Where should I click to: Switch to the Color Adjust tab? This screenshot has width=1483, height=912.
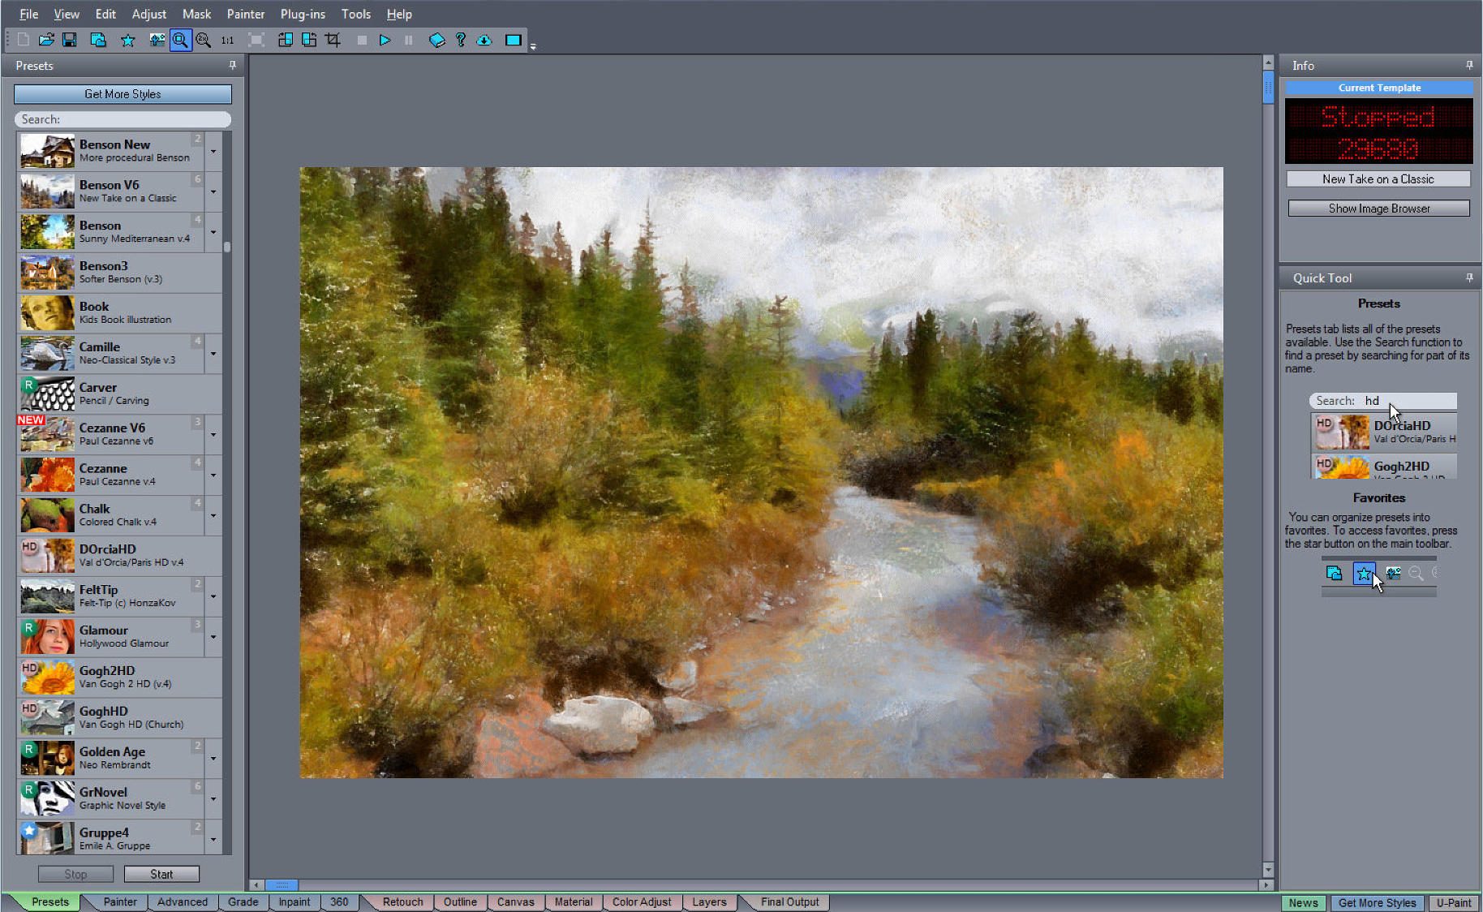tap(641, 901)
